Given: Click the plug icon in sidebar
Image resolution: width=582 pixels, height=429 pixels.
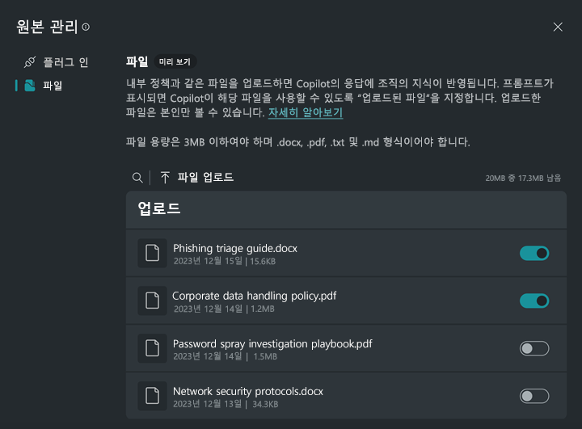Looking at the screenshot, I should click(30, 62).
